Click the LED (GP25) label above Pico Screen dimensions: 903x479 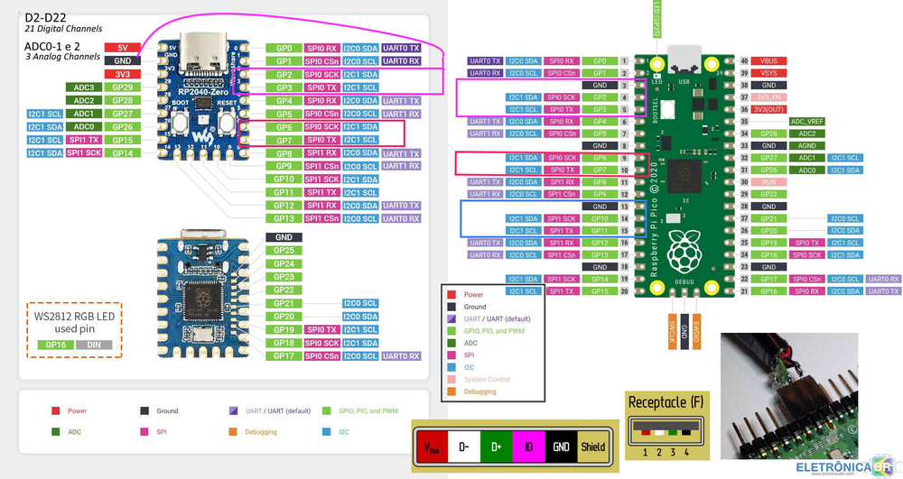[657, 20]
